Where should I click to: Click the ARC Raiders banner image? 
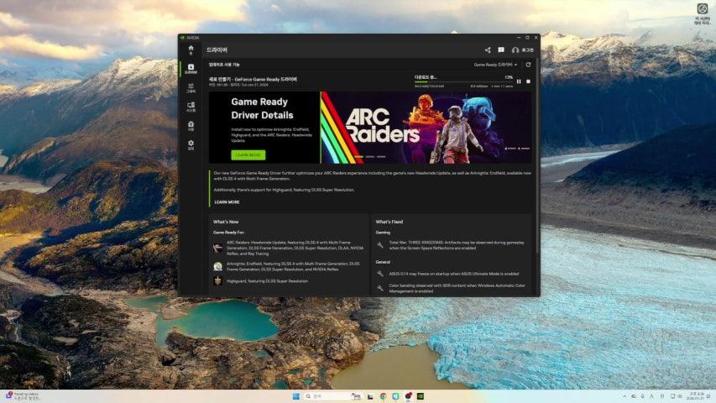click(426, 127)
